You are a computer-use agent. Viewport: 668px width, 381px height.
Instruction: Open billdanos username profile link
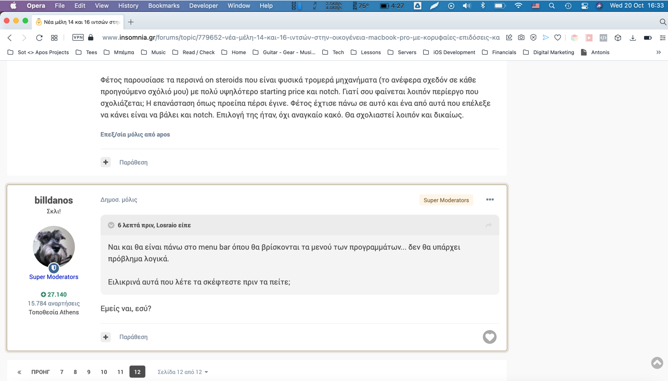[x=54, y=200]
